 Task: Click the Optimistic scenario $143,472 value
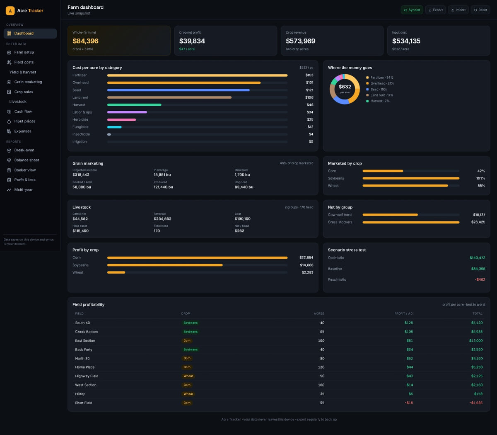[x=478, y=258]
